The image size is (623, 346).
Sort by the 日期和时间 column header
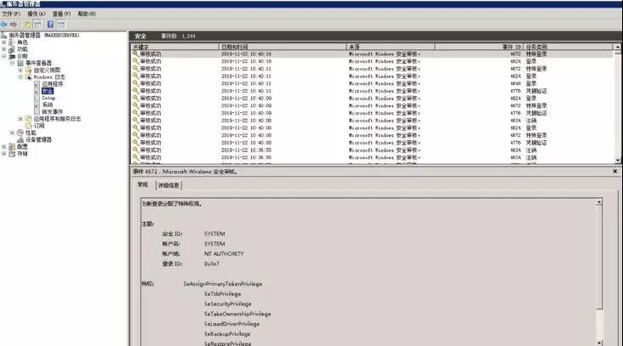(283, 47)
